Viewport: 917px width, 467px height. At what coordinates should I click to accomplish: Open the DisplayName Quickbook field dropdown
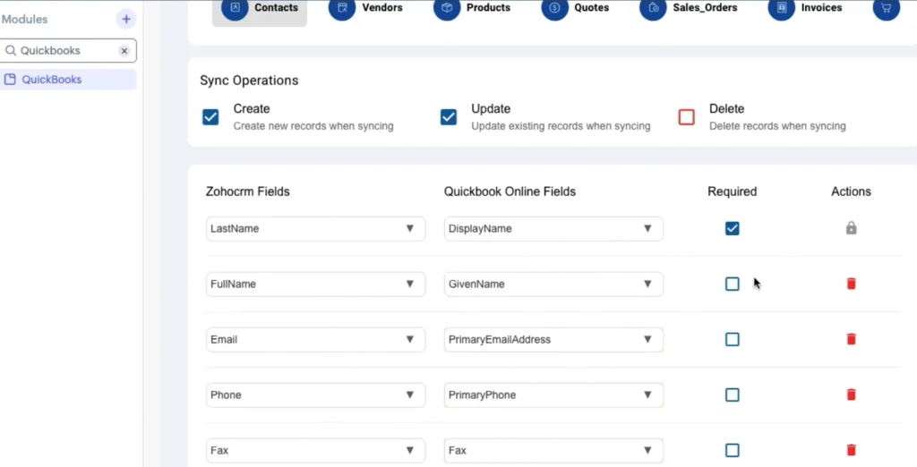tap(553, 228)
